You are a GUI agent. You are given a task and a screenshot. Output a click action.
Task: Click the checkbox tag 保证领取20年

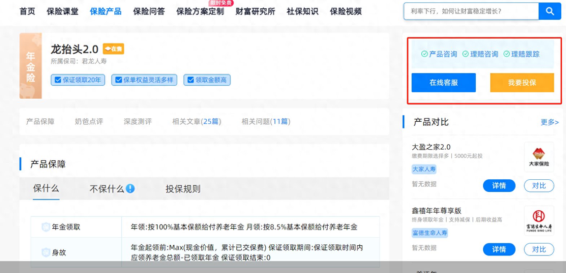coord(78,80)
